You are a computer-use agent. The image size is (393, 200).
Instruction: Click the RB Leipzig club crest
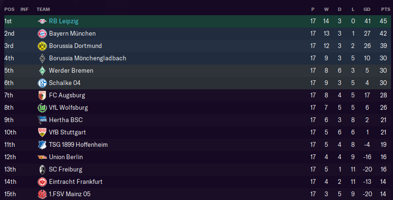pyautogui.click(x=42, y=21)
